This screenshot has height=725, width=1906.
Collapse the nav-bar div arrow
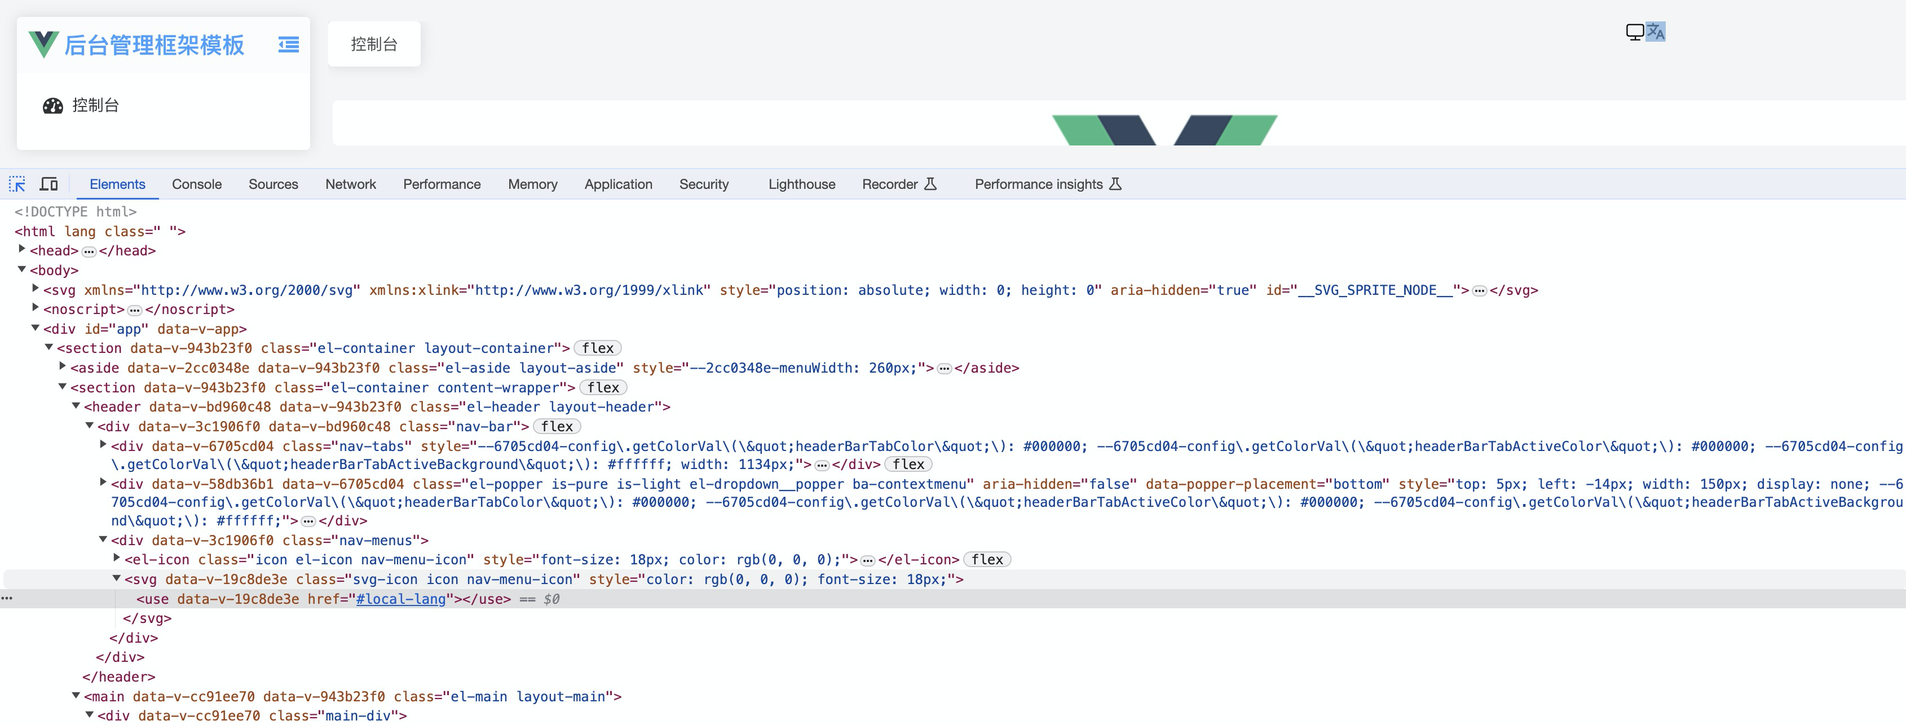click(90, 426)
